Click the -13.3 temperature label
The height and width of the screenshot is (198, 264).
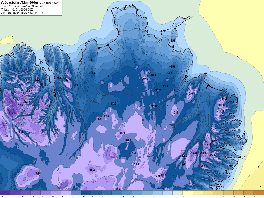point(220,111)
